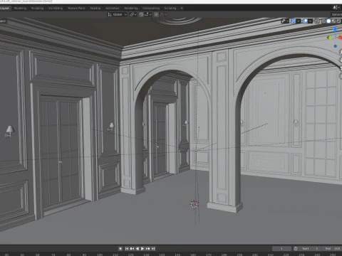Switch to the Rendering workspace tab
Image resolution: width=342 pixels, height=256 pixels.
tap(131, 8)
